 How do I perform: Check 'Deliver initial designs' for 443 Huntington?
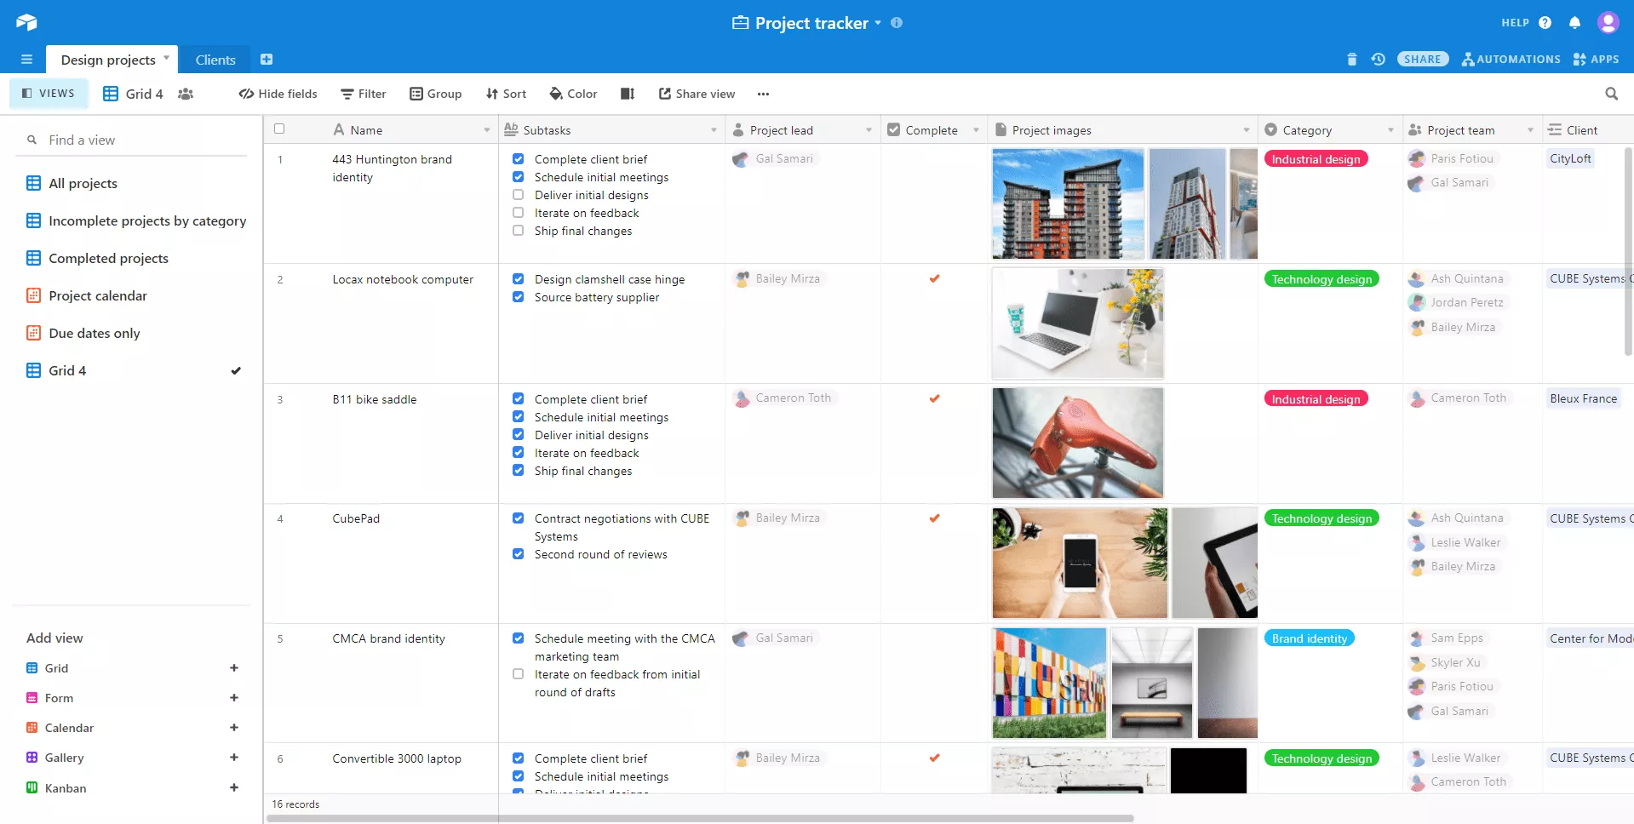tap(518, 195)
